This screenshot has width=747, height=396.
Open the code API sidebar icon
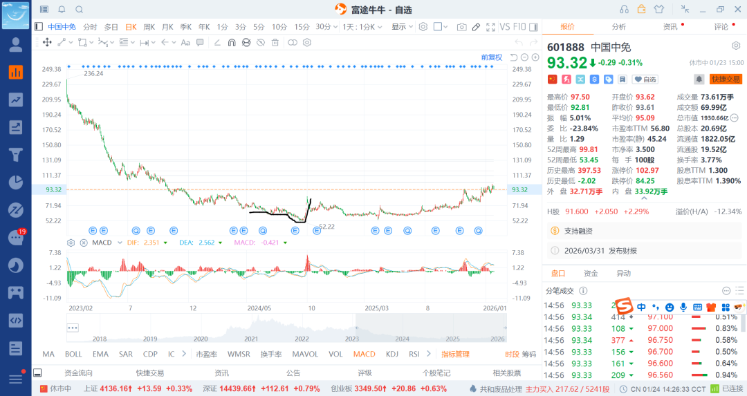16,320
